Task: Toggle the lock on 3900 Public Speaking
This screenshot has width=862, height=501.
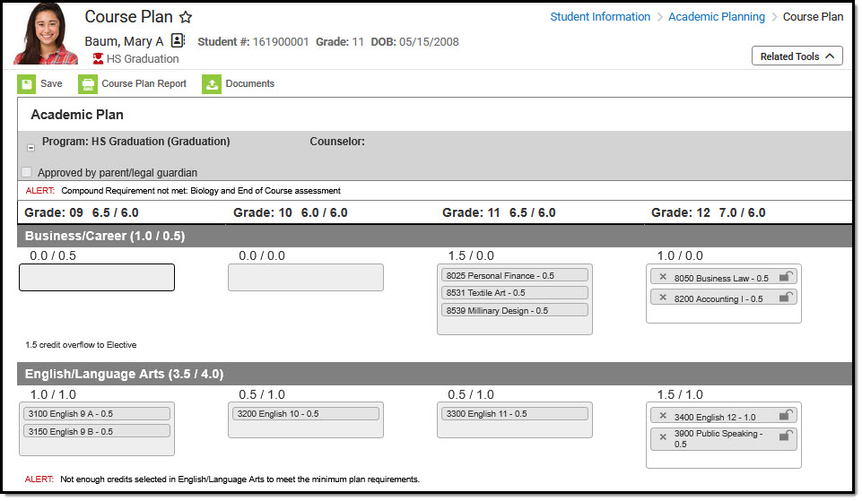Action: [786, 436]
